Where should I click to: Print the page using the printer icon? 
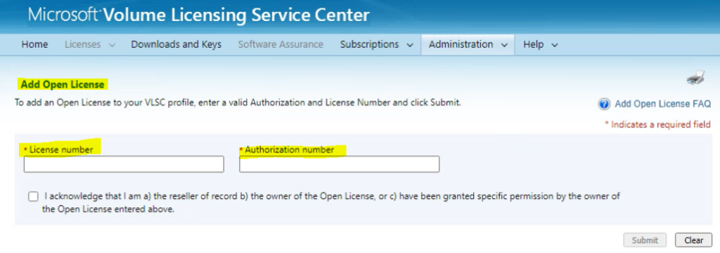click(x=695, y=77)
